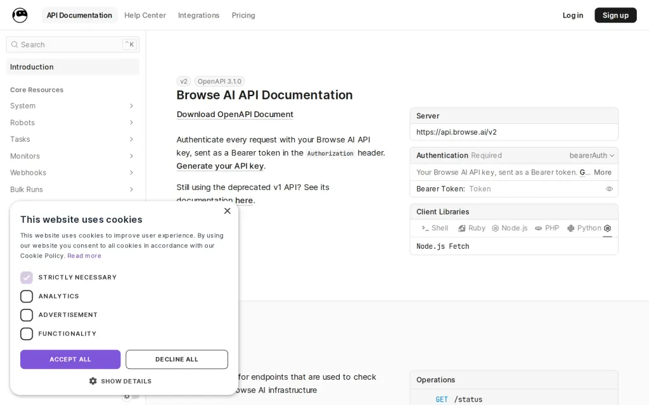This screenshot has height=405, width=649.
Task: Click Accept All cookies button
Action: pos(70,359)
